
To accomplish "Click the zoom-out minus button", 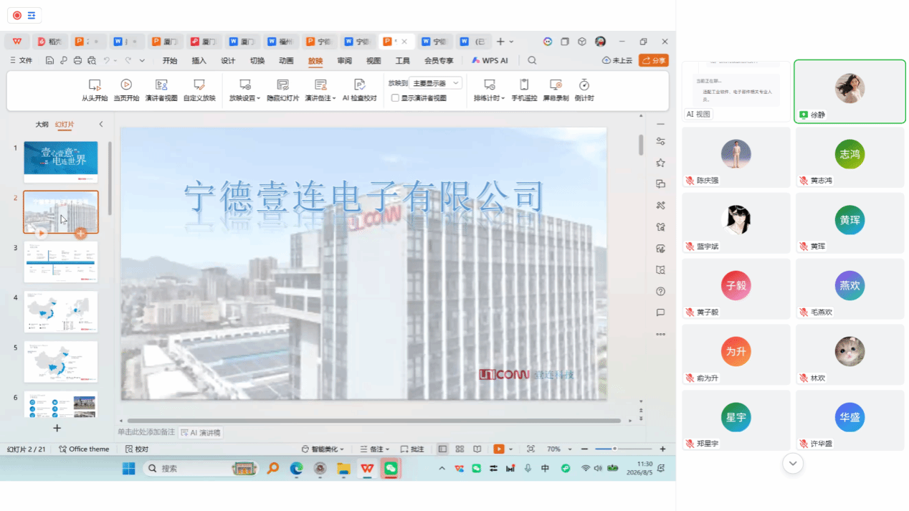I will pos(585,449).
